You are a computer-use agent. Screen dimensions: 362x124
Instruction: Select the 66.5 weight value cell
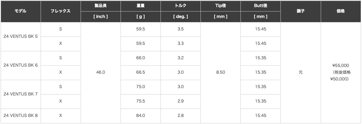click(141, 73)
